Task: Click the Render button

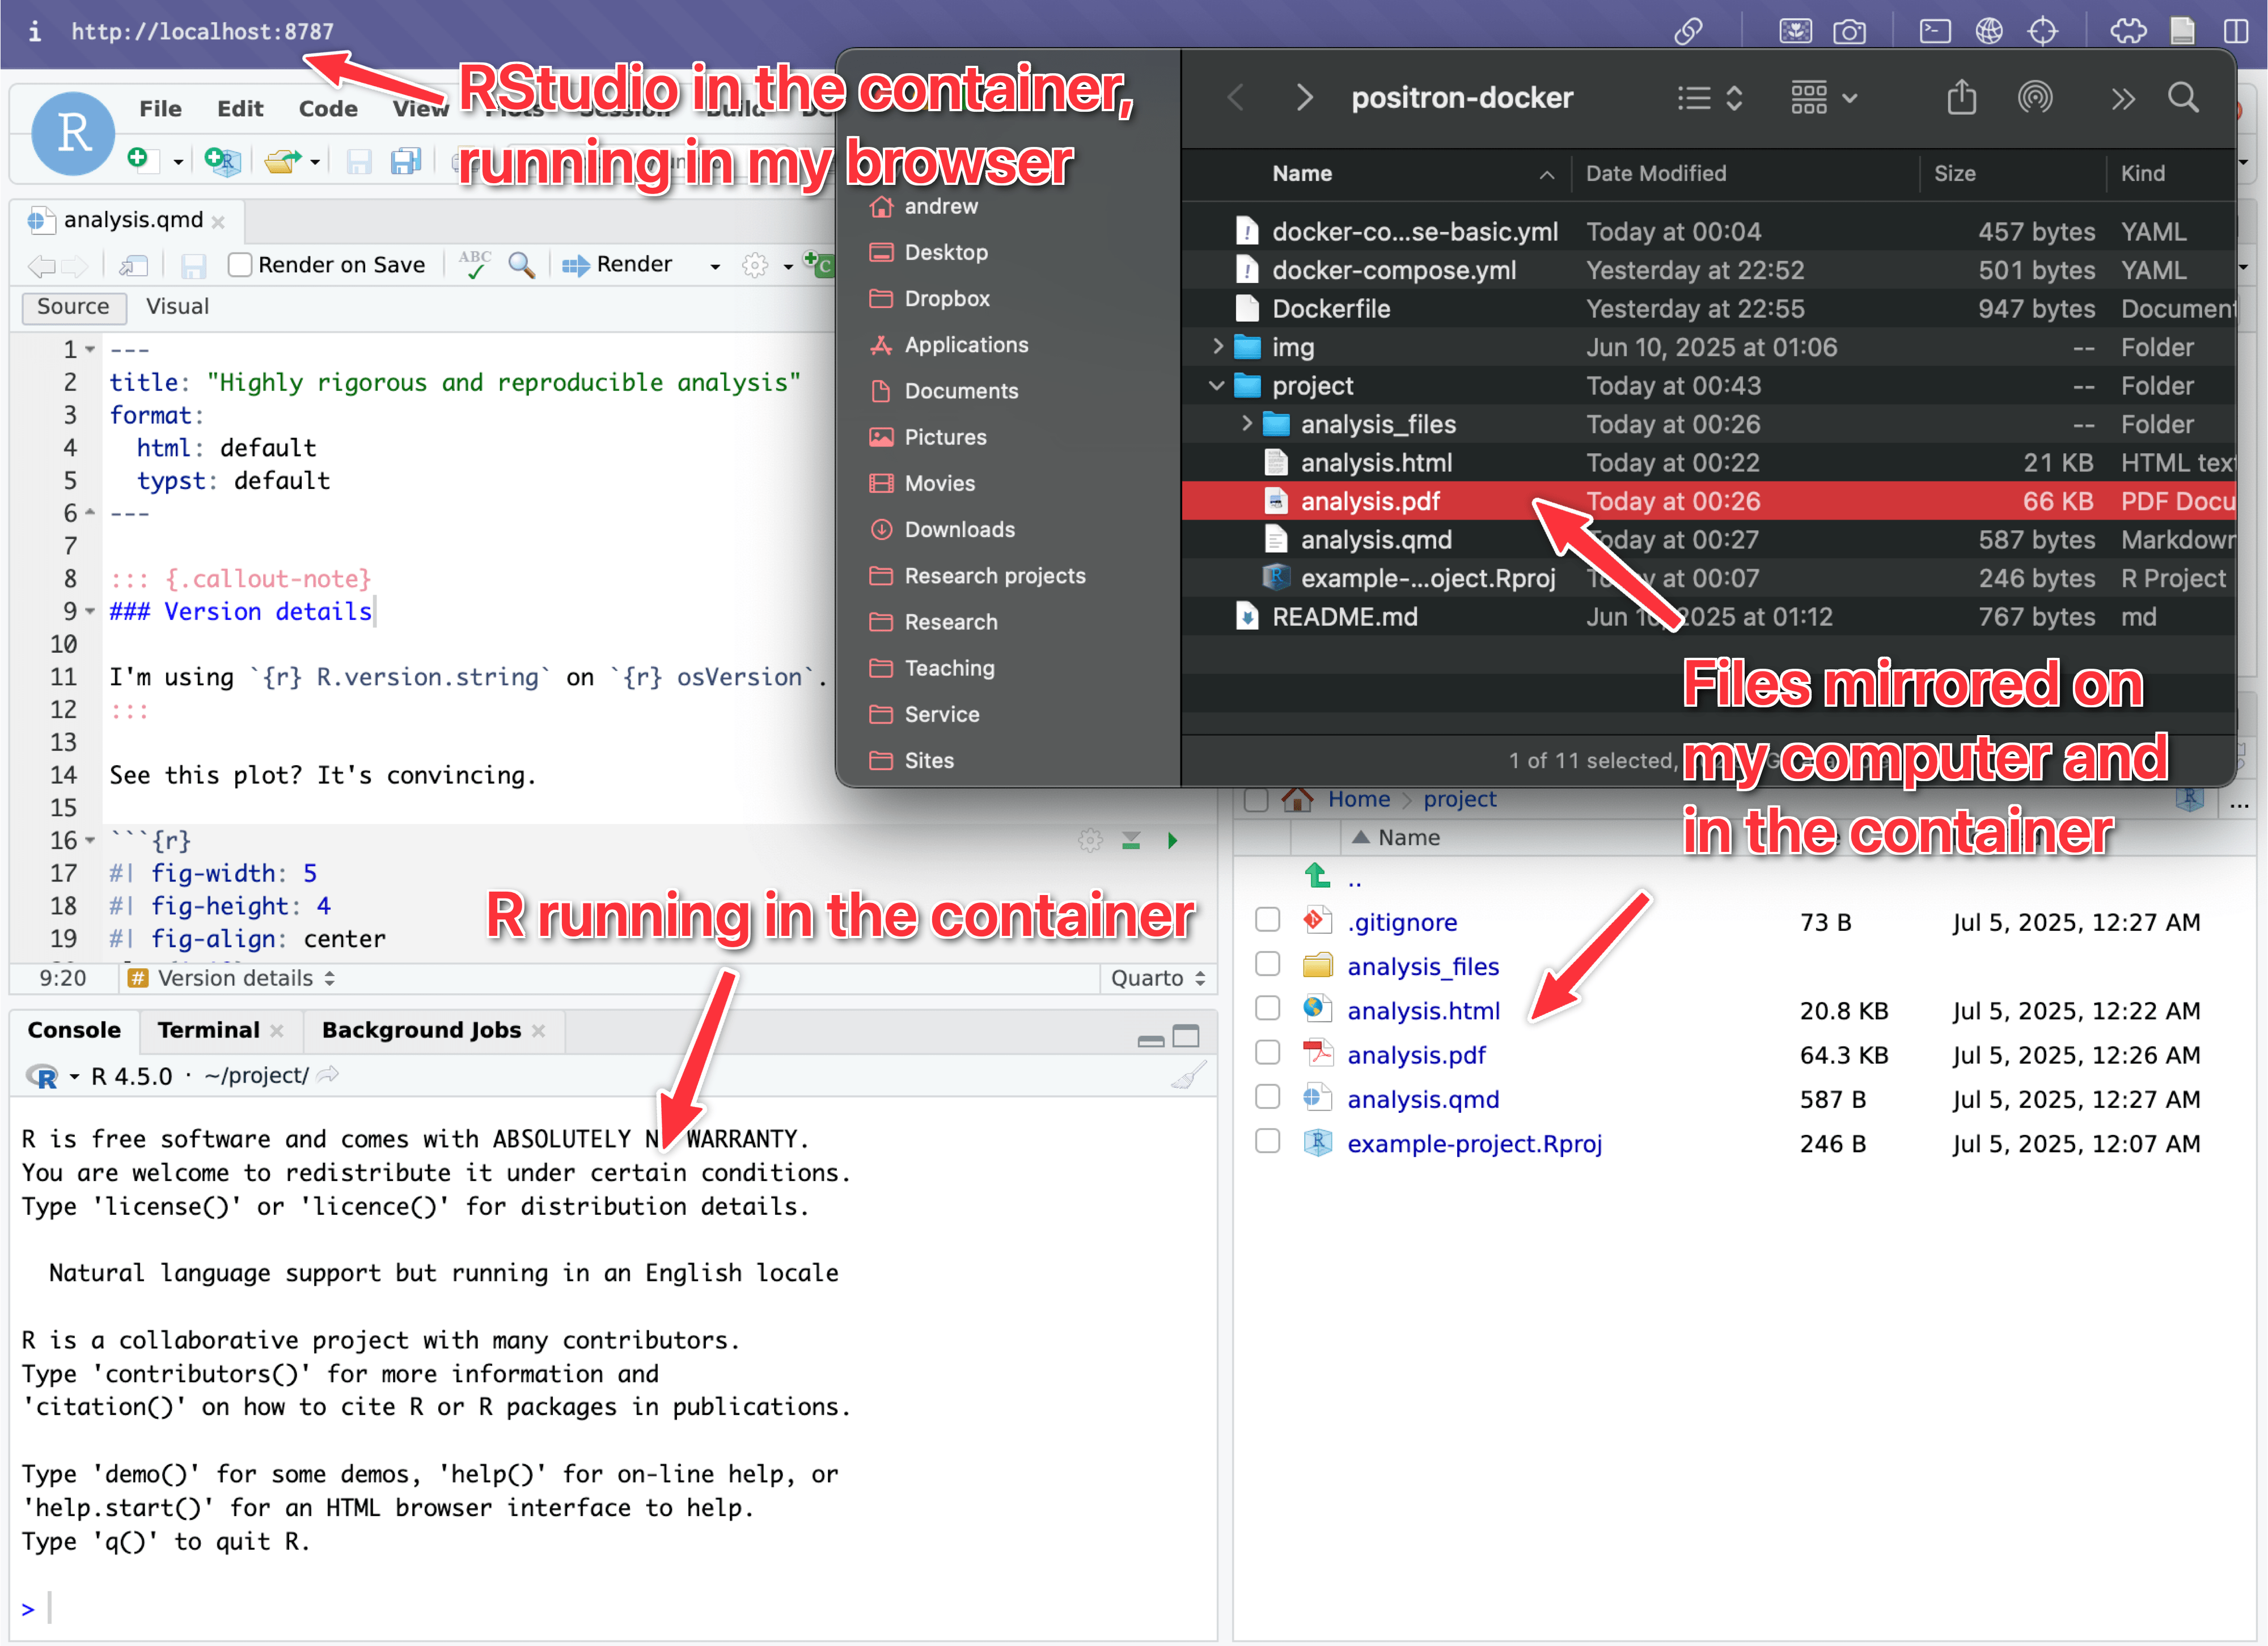Action: click(617, 264)
